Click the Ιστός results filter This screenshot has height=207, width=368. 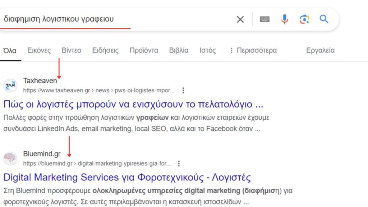click(x=208, y=50)
